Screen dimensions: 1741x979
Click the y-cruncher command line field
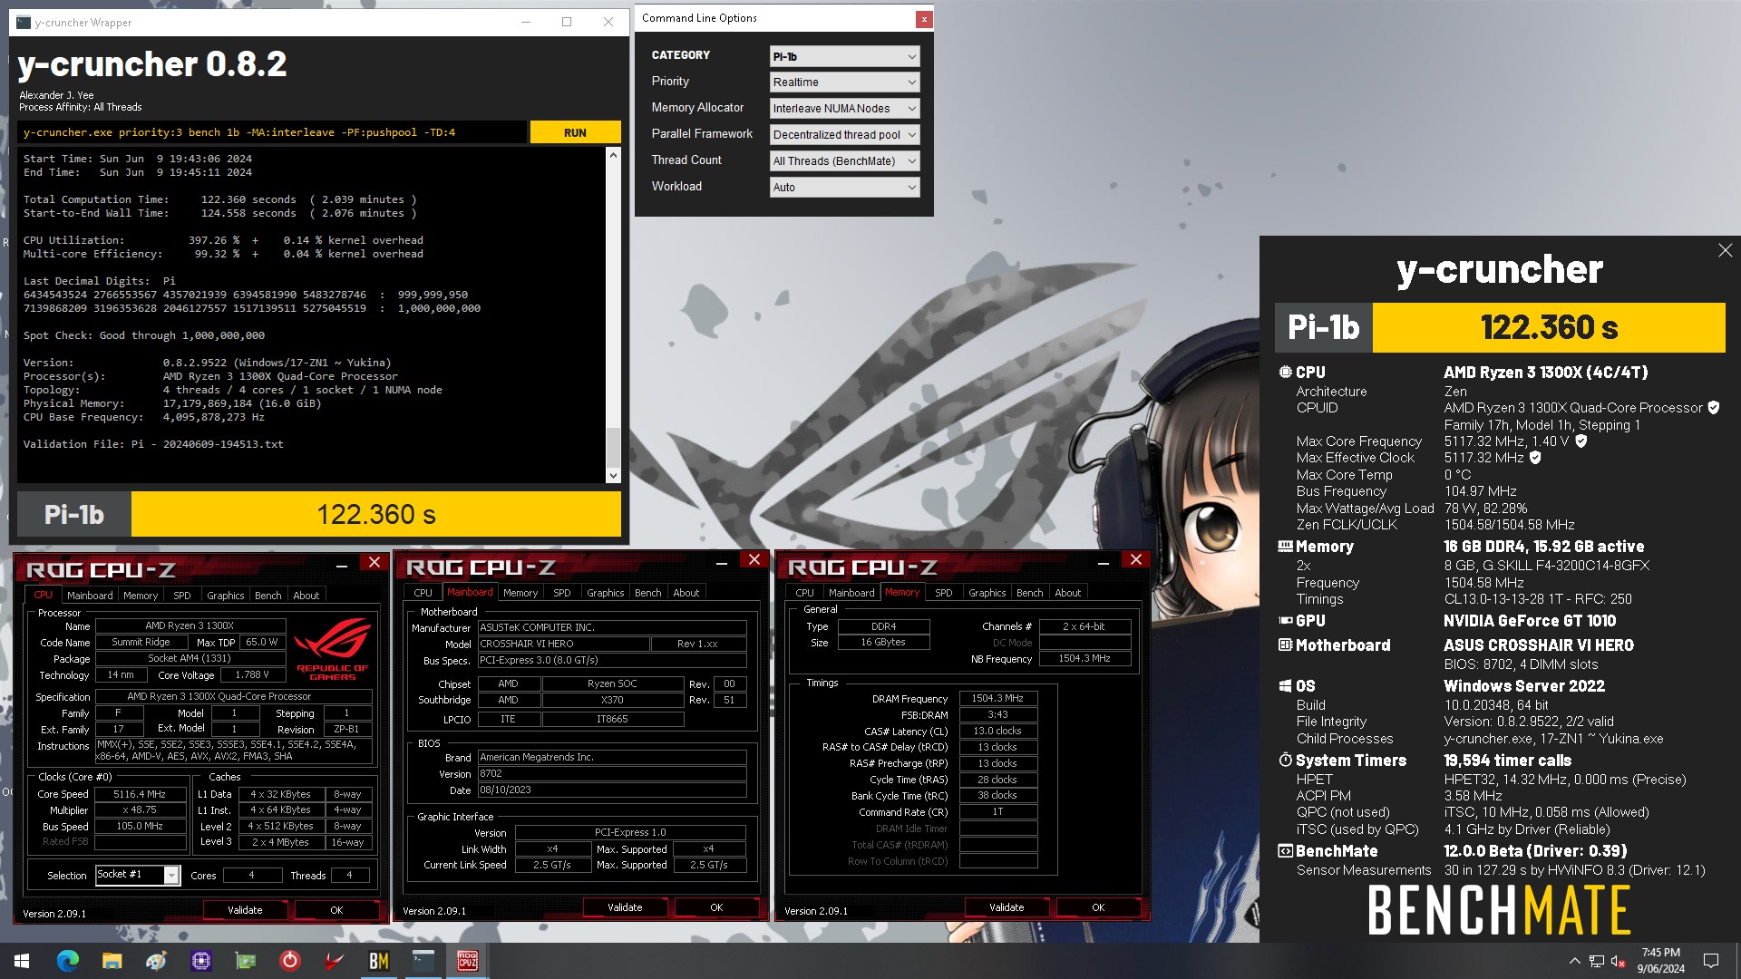tap(272, 132)
